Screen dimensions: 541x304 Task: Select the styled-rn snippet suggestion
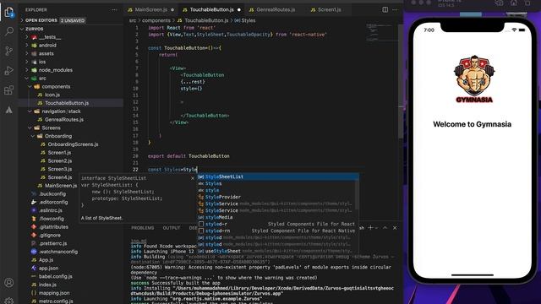point(277,231)
